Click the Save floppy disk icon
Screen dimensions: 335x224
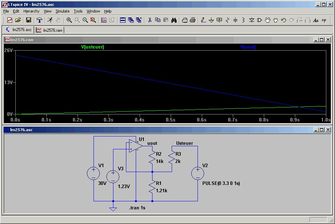[x=29, y=20]
